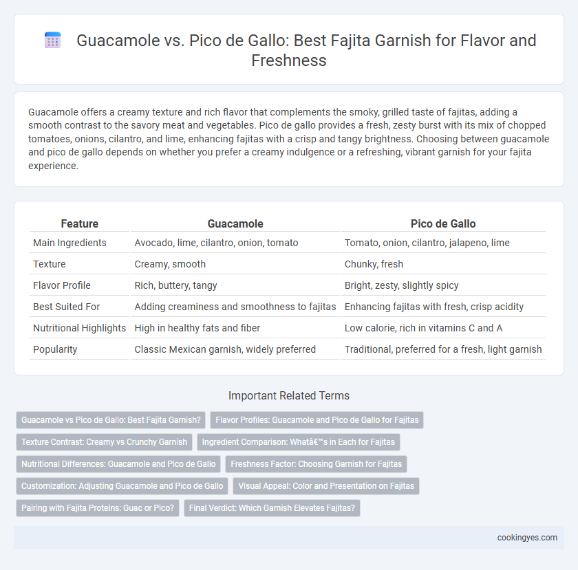Screen dimensions: 578x570
Task: Click the calendar icon beside the title
Action: click(53, 40)
